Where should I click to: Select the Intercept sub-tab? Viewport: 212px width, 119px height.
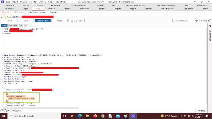click(6, 12)
